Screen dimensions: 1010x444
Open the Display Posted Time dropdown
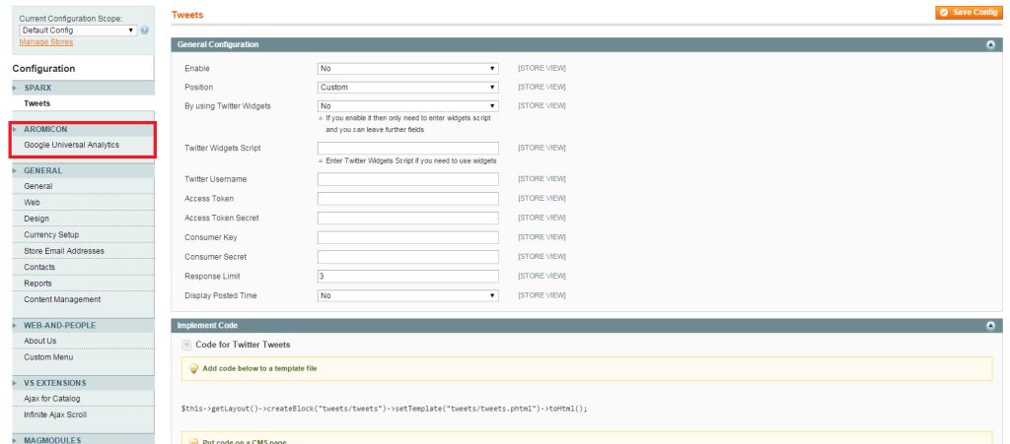click(407, 295)
